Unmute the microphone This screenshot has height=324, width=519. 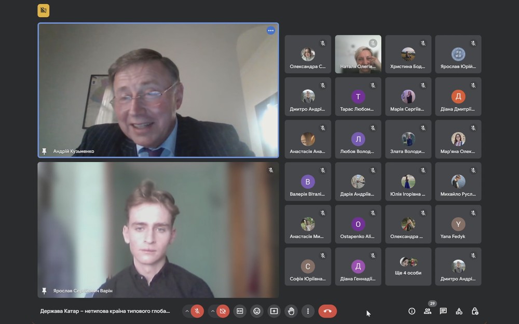[x=197, y=311]
